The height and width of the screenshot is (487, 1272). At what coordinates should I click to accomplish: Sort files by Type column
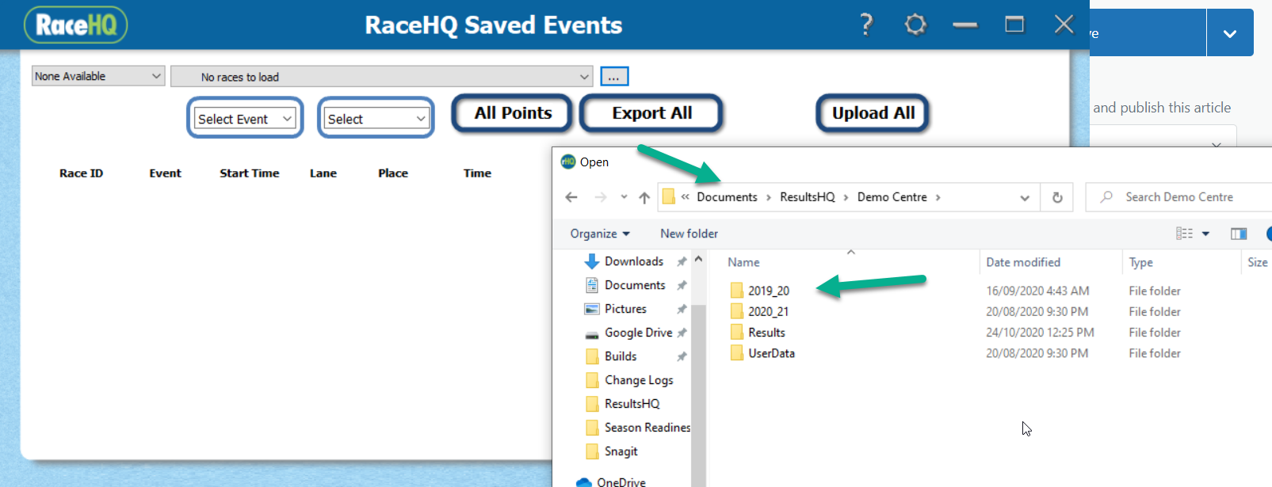point(1140,262)
